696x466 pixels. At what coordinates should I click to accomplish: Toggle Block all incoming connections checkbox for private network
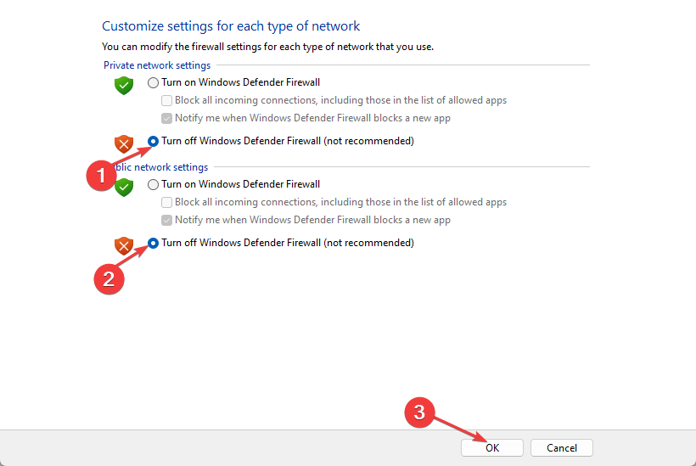167,100
